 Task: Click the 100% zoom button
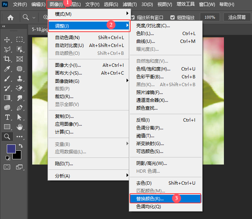coord(210,17)
